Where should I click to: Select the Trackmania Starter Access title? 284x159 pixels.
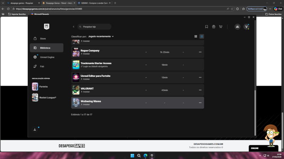96,63
